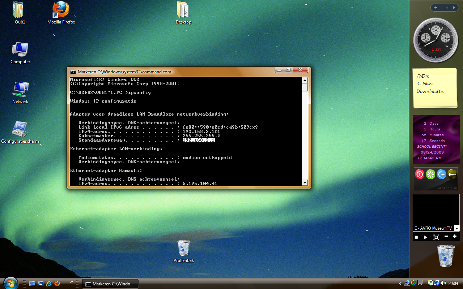Expand quick launch overflow chevron
The width and height of the screenshot is (463, 289).
coord(71,281)
